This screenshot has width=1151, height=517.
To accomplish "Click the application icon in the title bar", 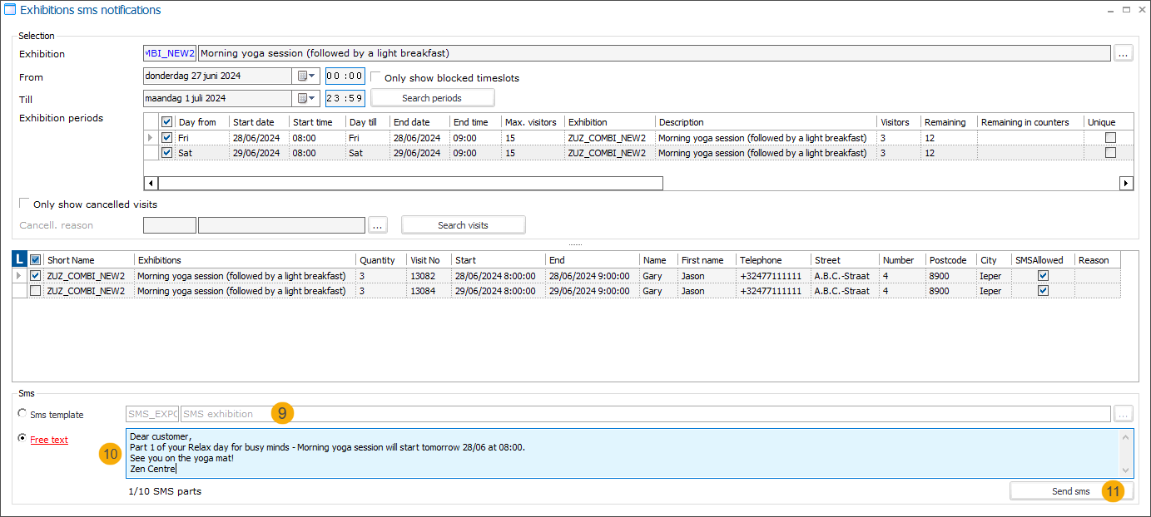I will pyautogui.click(x=10, y=9).
